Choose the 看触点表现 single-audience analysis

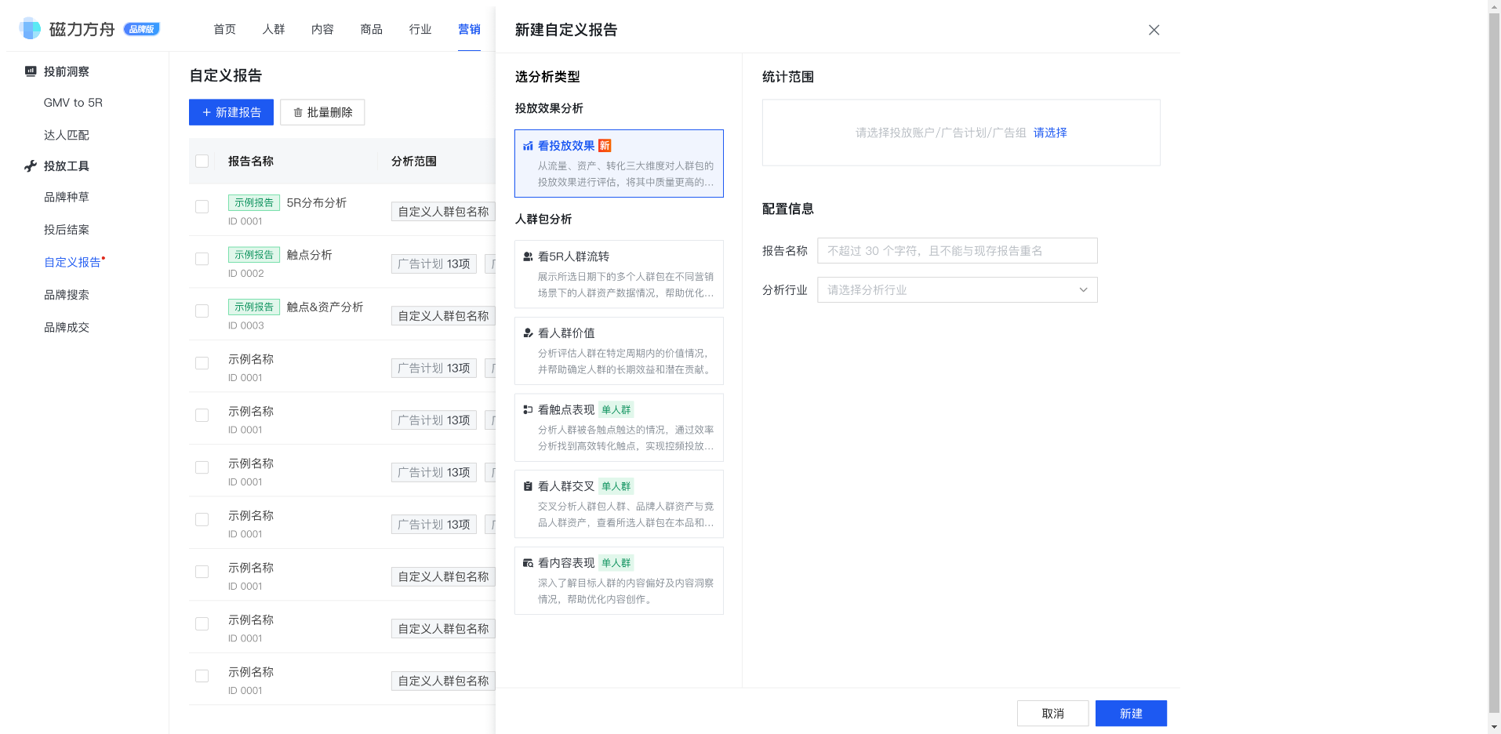click(618, 427)
